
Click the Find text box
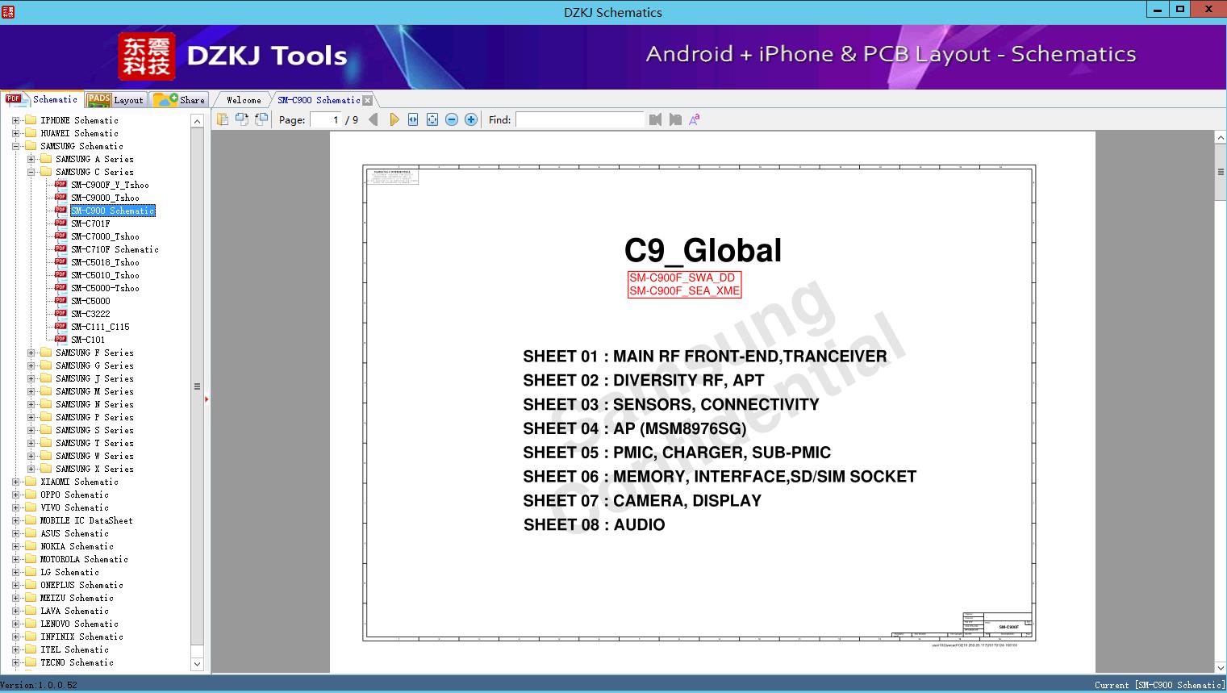[x=580, y=119]
